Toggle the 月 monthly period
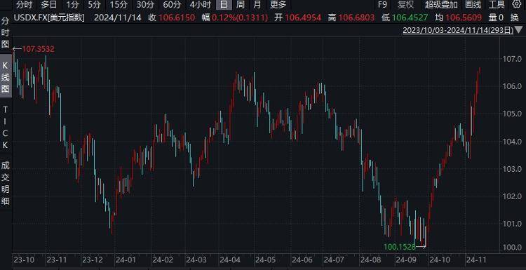Viewport: 526px width, 270px height. 257,5
